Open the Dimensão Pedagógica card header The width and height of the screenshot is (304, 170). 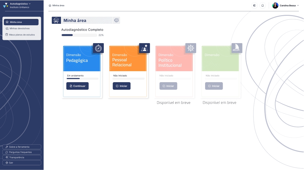pos(82,59)
